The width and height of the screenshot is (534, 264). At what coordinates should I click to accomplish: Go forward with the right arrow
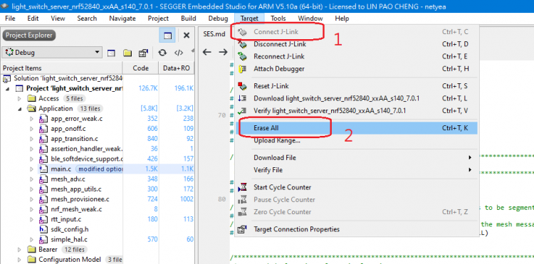point(223,52)
